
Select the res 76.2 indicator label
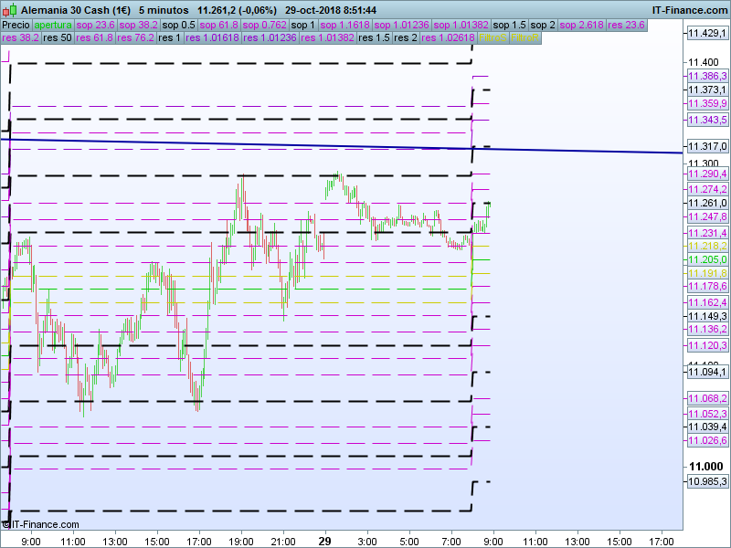coord(135,38)
